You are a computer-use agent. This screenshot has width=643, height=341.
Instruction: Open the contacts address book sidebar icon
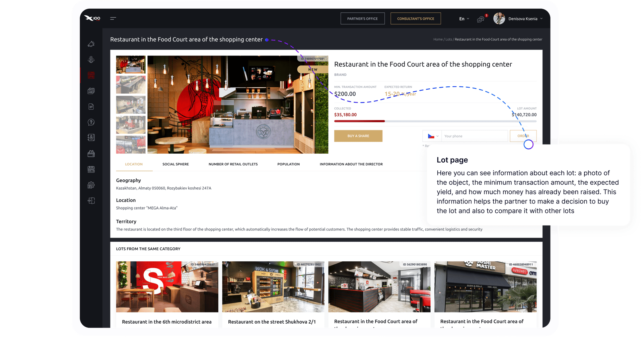(91, 138)
